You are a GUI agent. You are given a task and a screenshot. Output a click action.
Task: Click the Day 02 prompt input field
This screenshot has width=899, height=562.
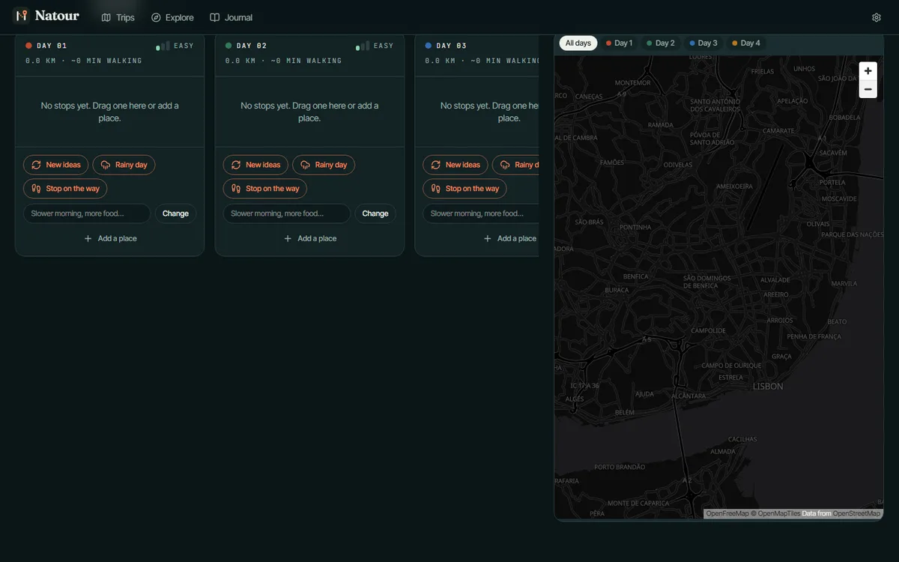tap(287, 214)
